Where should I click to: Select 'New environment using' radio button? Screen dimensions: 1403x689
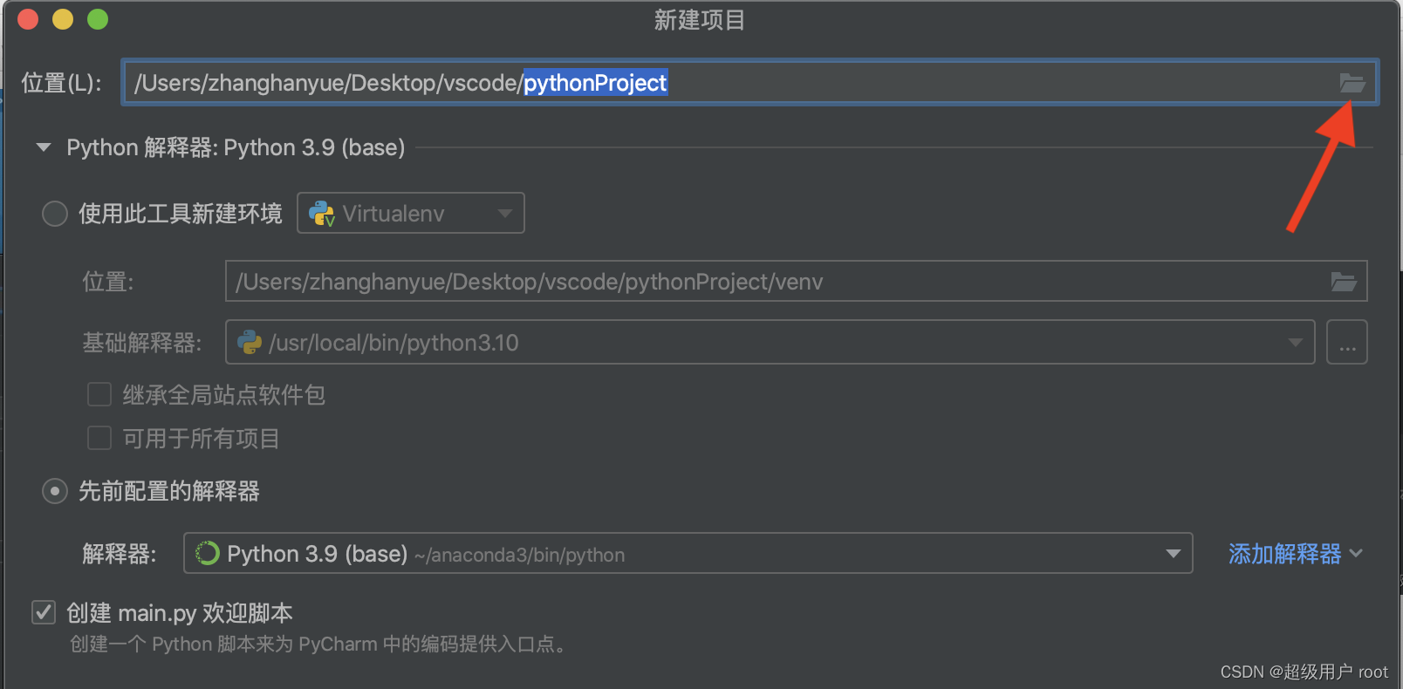click(55, 214)
